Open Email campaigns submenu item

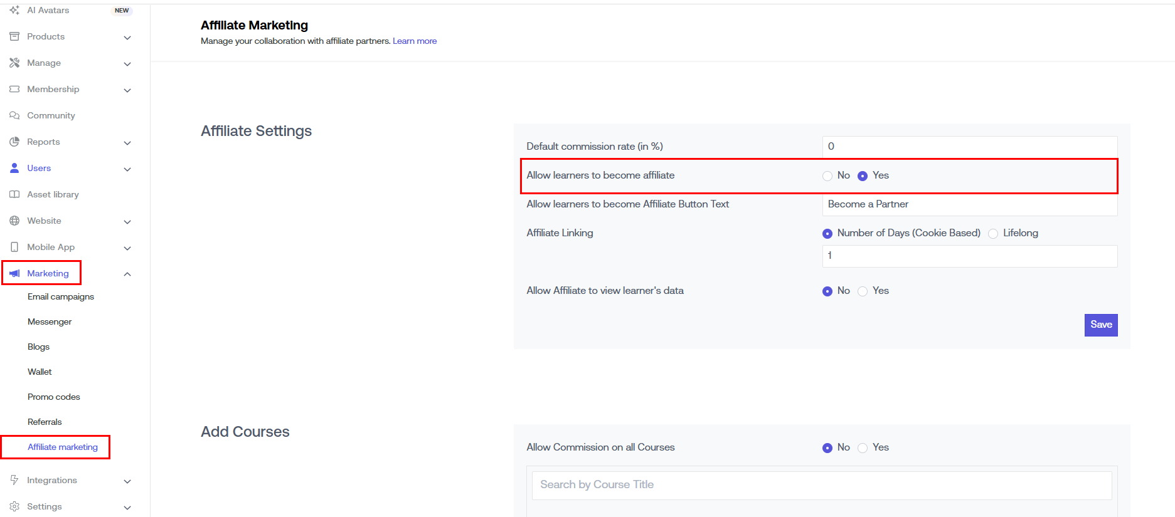[x=61, y=296]
